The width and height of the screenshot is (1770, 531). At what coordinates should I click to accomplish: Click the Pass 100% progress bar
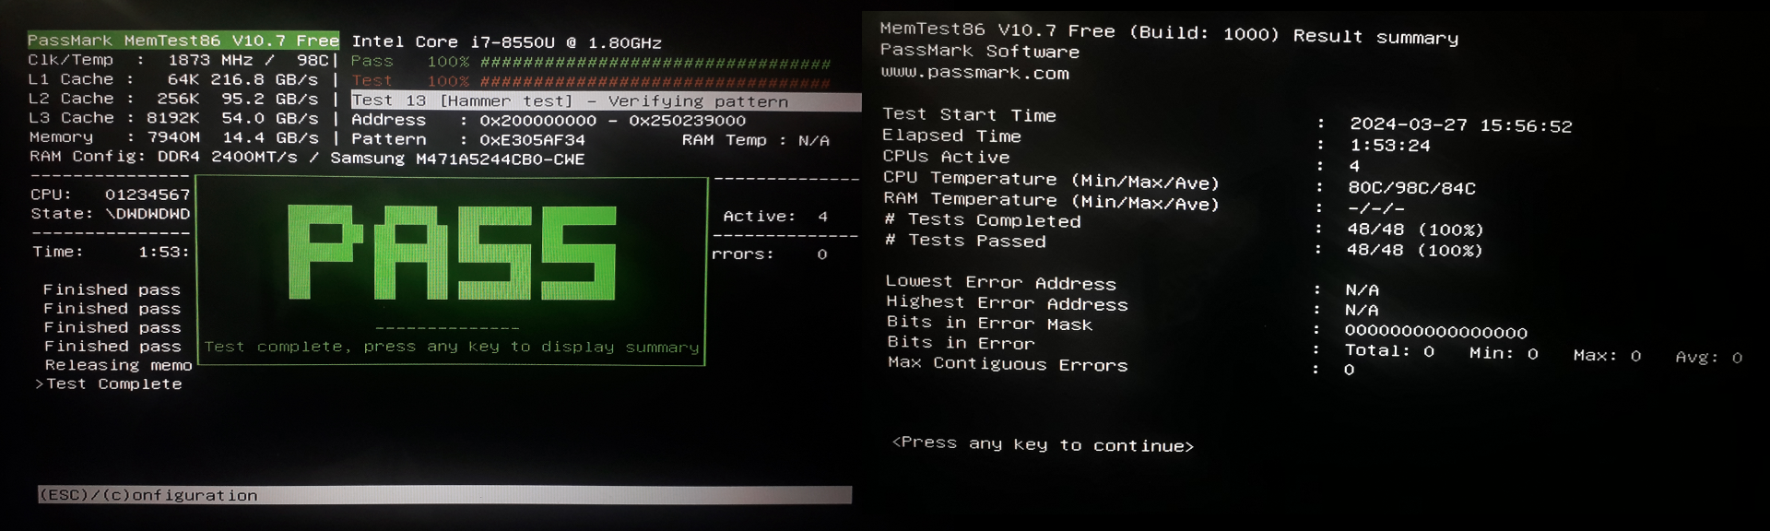point(590,62)
